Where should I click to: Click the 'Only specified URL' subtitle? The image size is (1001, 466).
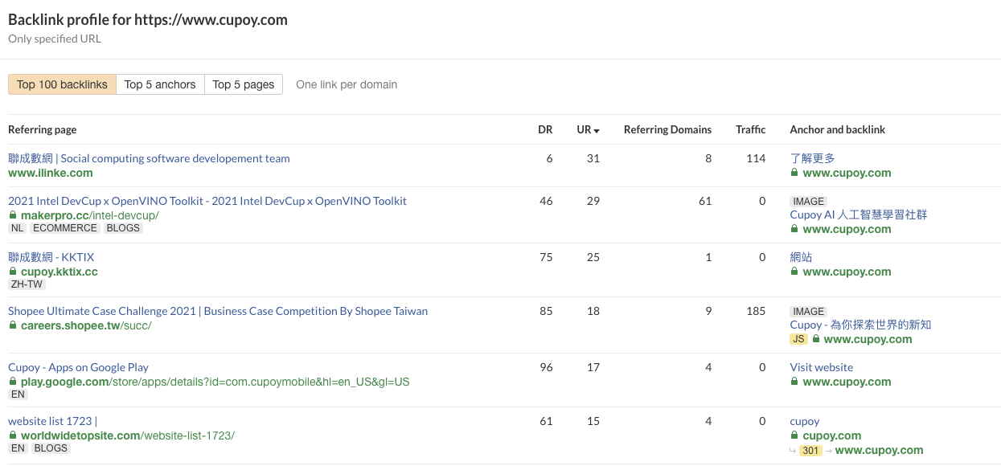[55, 39]
